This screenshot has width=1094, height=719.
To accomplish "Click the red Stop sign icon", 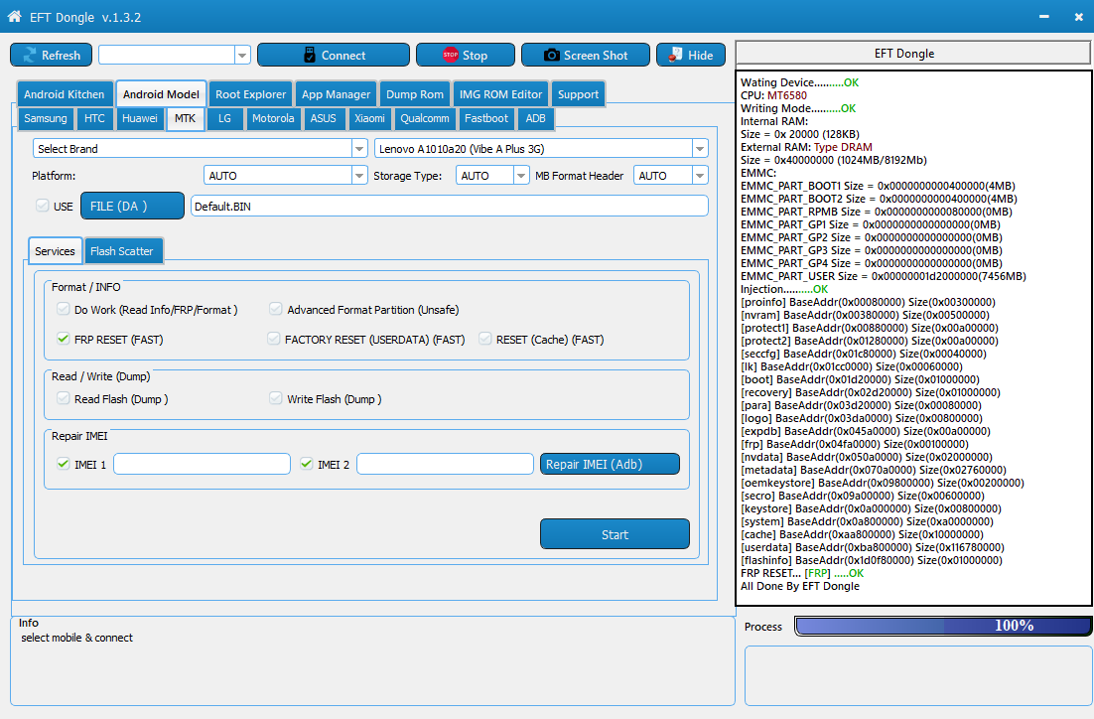I will tap(450, 56).
